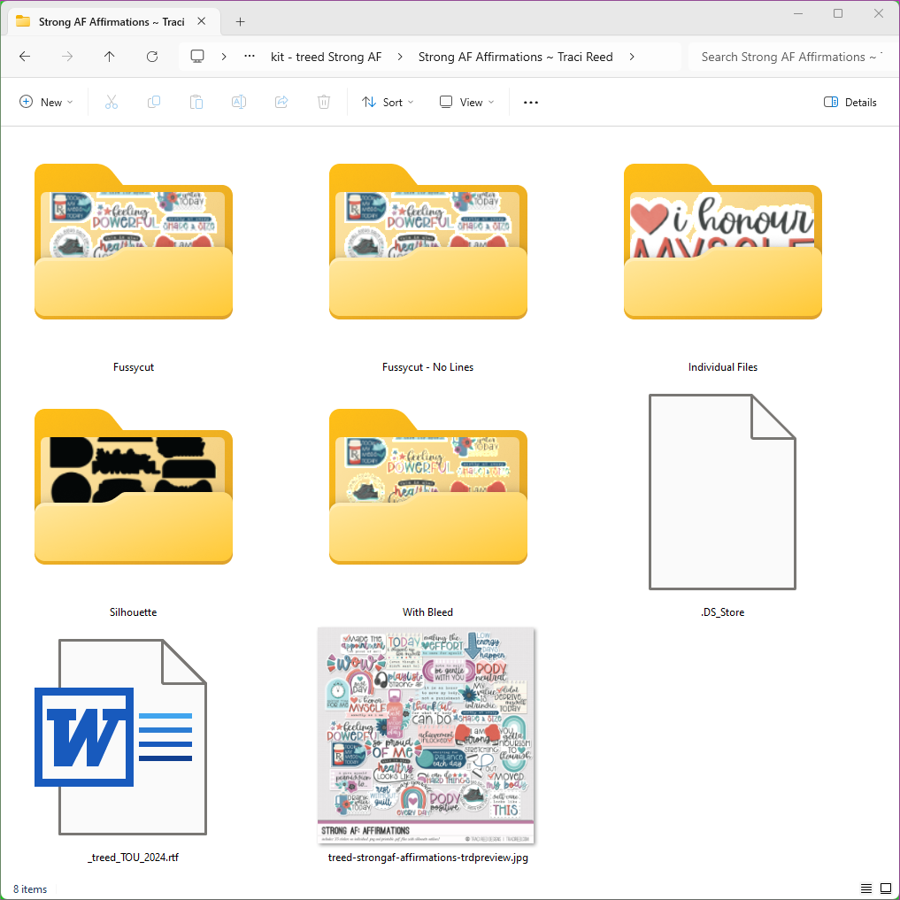Switch to details list view in status bar
The image size is (900, 900).
(866, 888)
